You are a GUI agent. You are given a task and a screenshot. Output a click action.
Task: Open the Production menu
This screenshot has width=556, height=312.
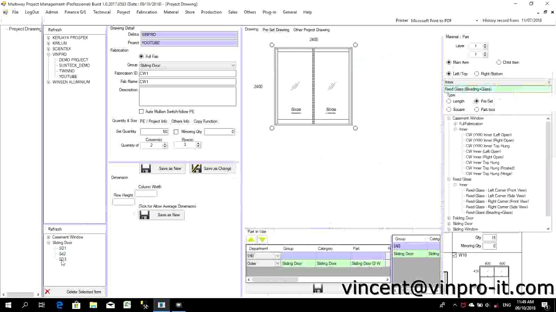[211, 12]
